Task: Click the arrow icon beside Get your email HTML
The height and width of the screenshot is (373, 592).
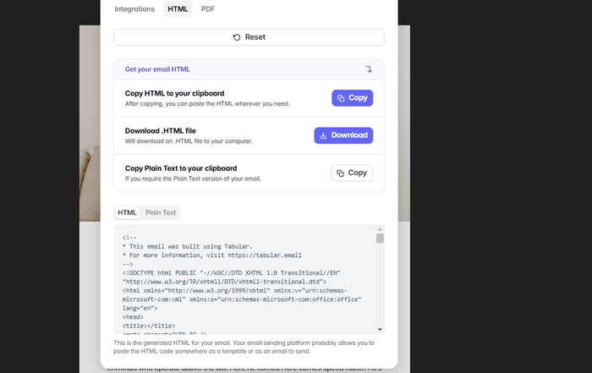Action: [369, 69]
